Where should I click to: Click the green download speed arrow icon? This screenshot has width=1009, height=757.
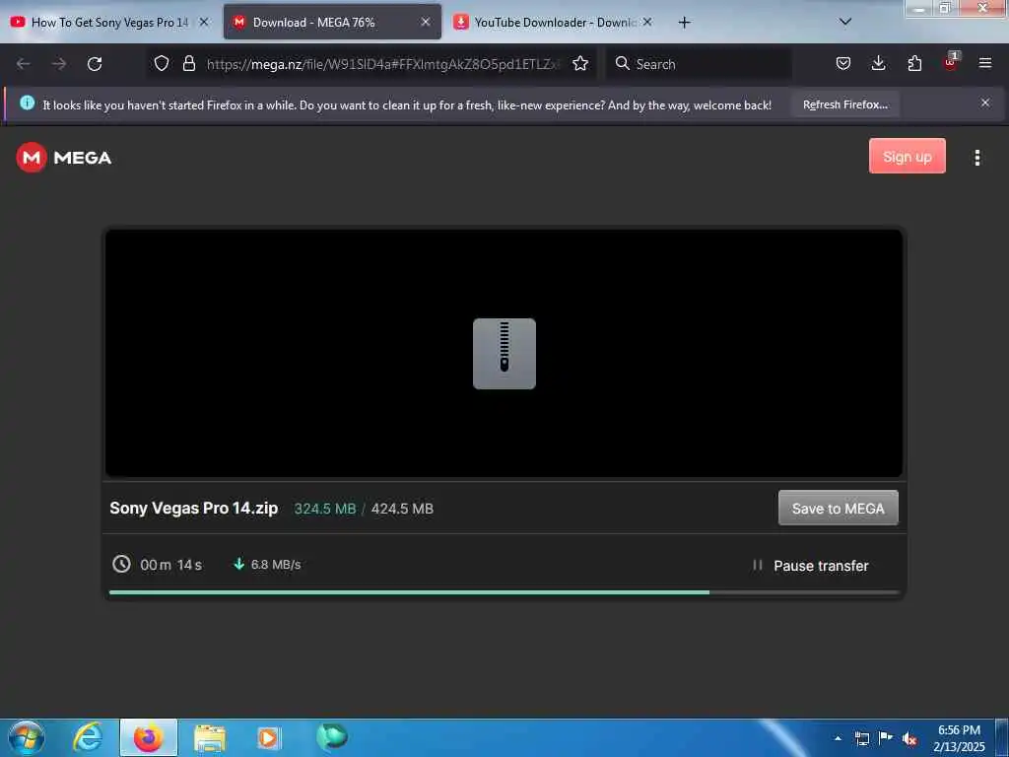pos(238,564)
